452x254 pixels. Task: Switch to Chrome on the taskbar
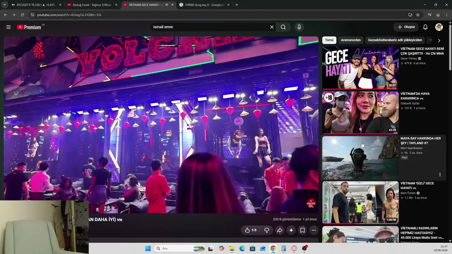click(273, 248)
